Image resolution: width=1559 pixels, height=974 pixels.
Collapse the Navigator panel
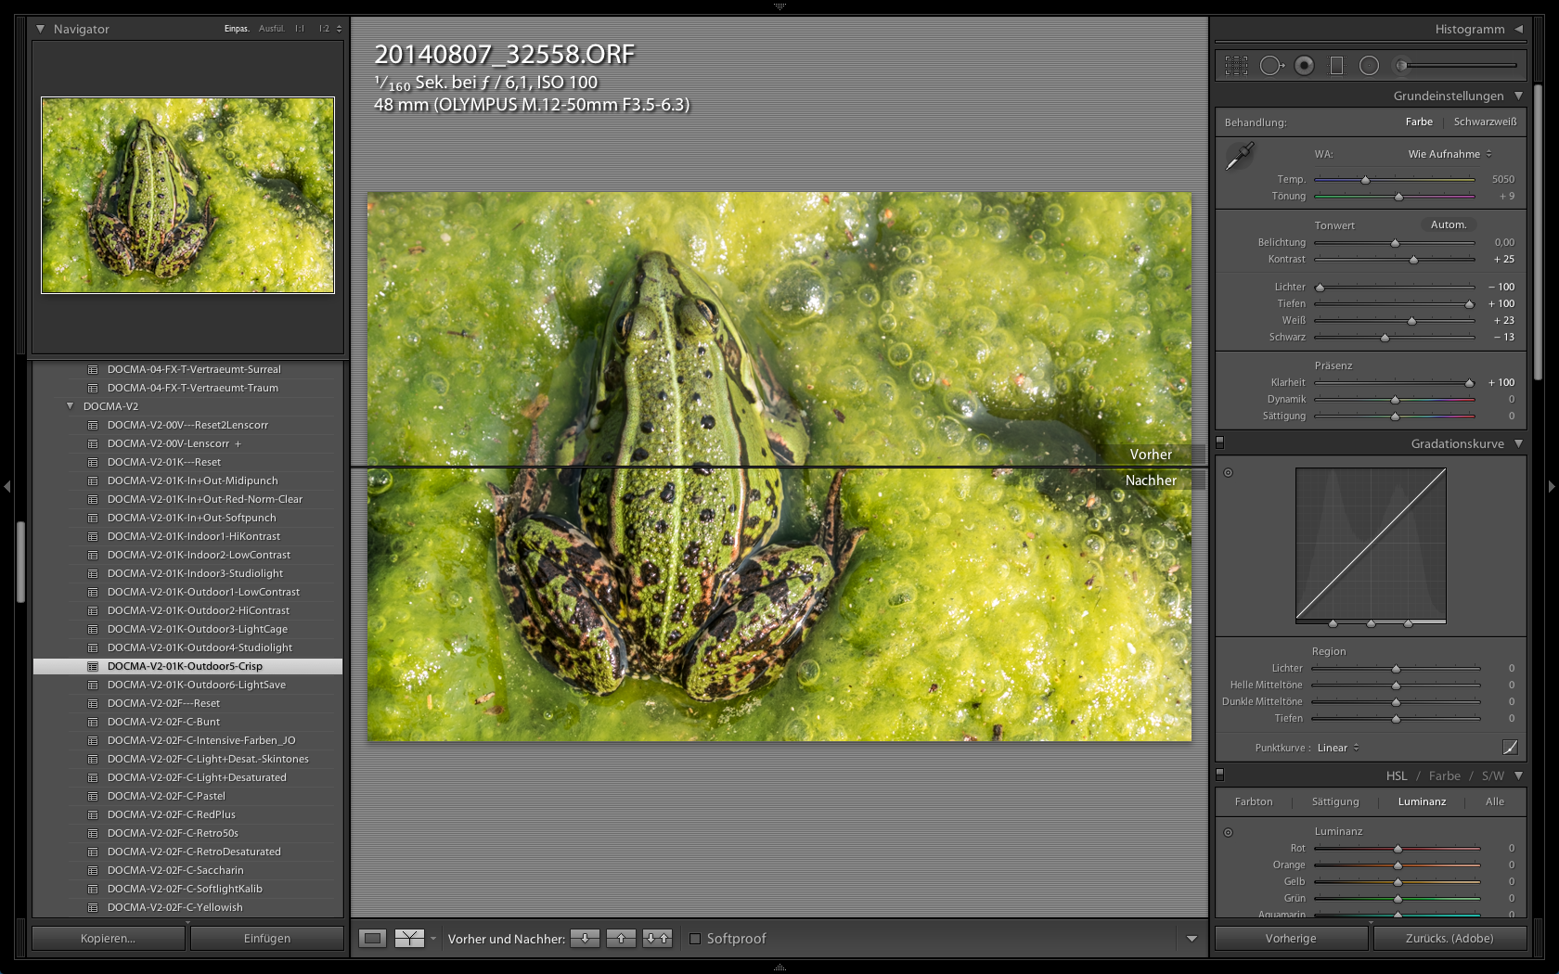pyautogui.click(x=40, y=30)
